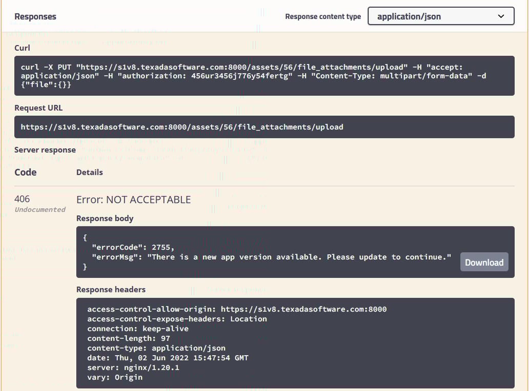
Task: Click the 406 status code
Action: 22,199
